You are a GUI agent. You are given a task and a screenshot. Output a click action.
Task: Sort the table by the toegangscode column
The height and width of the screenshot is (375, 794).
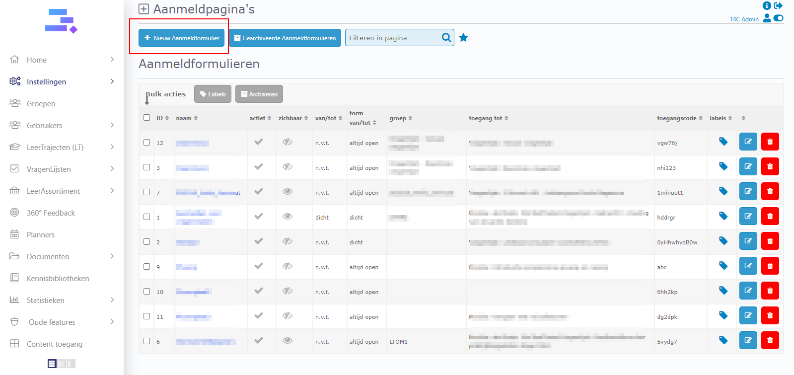(x=679, y=118)
